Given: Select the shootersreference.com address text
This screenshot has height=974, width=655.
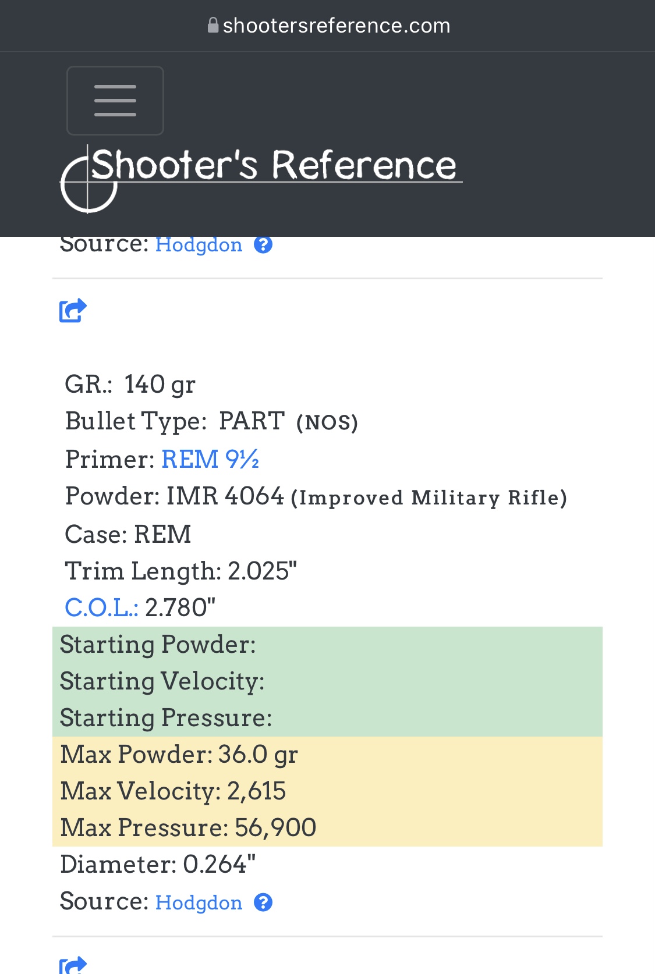Looking at the screenshot, I should coord(337,26).
